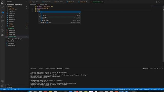Open the Testing flask view
The width and height of the screenshot is (164, 92).
(2, 26)
